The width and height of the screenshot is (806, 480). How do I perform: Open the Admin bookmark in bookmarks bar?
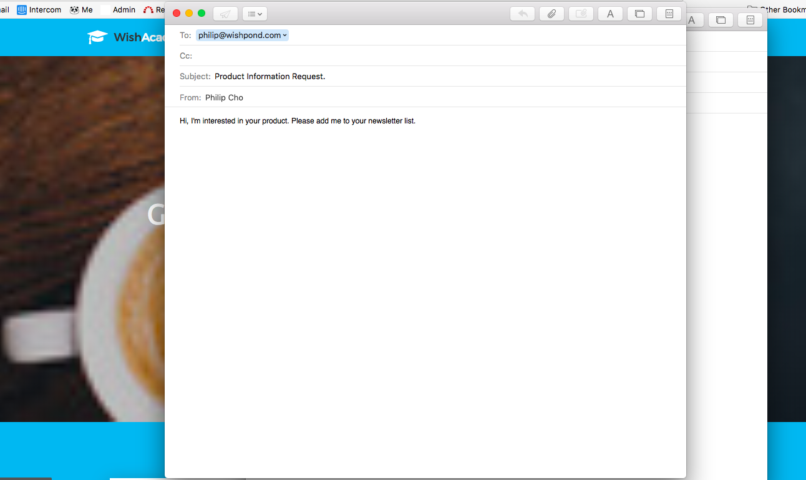pos(119,10)
